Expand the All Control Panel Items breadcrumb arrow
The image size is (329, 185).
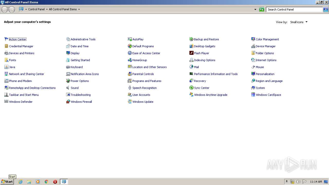79,9
